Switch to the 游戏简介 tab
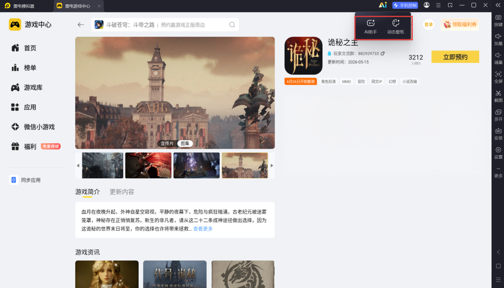The width and height of the screenshot is (504, 288). pyautogui.click(x=88, y=192)
